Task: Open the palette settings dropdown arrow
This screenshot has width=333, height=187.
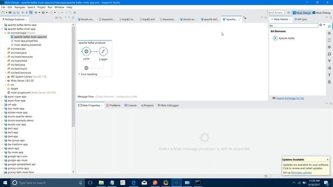Action: coord(324,25)
